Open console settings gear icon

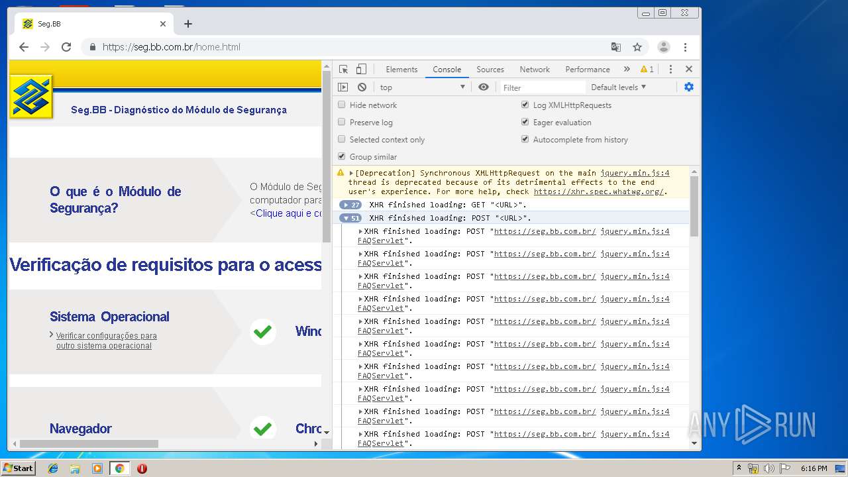689,87
